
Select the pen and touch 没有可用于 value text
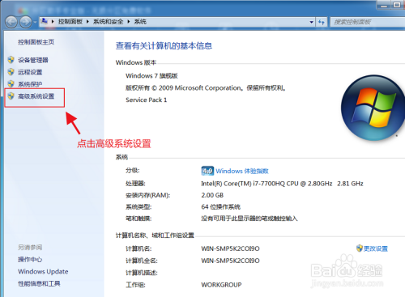tap(249, 219)
